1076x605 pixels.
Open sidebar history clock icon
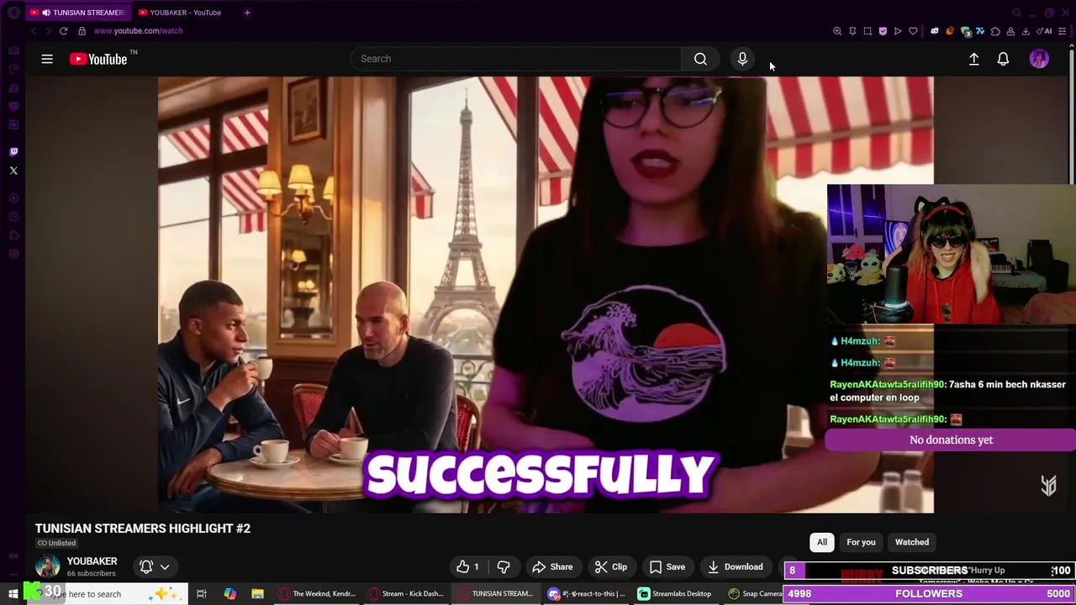click(13, 217)
